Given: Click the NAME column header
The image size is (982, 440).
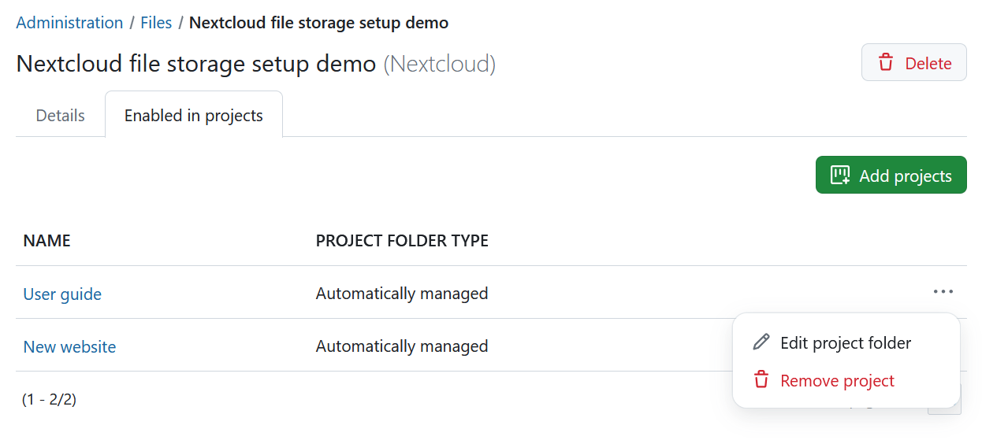Looking at the screenshot, I should coord(46,241).
